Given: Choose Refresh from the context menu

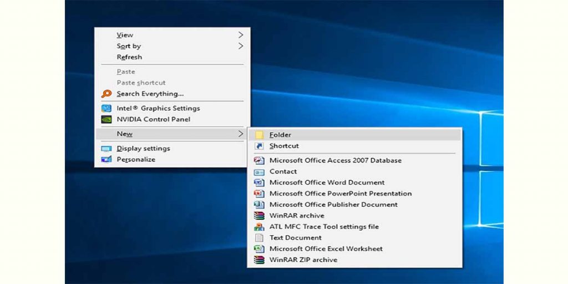Looking at the screenshot, I should click(172, 57).
